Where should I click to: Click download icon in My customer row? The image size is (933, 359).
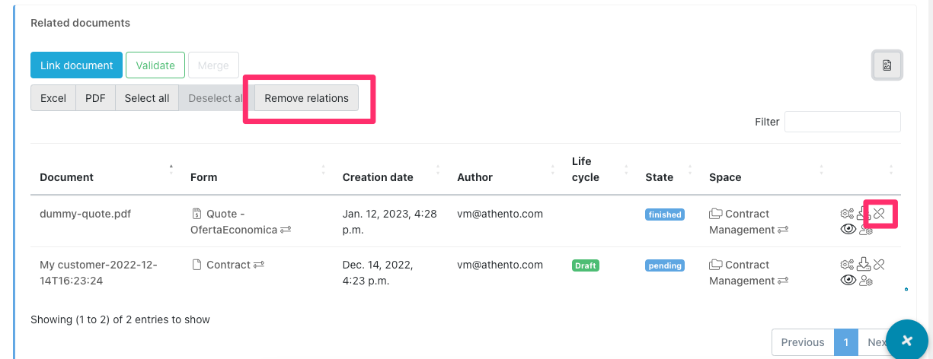coord(863,265)
